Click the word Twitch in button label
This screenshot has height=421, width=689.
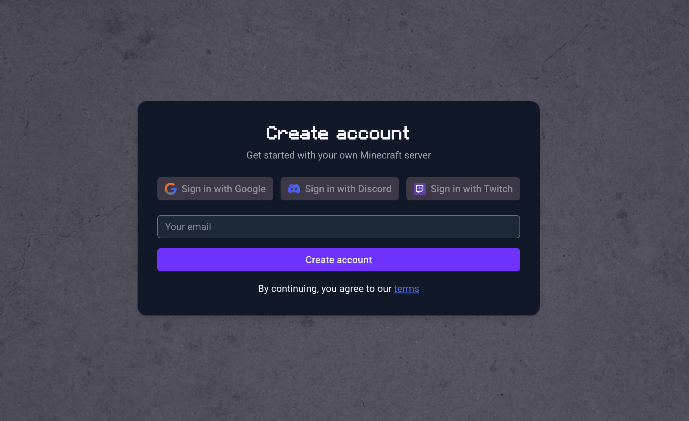click(498, 189)
